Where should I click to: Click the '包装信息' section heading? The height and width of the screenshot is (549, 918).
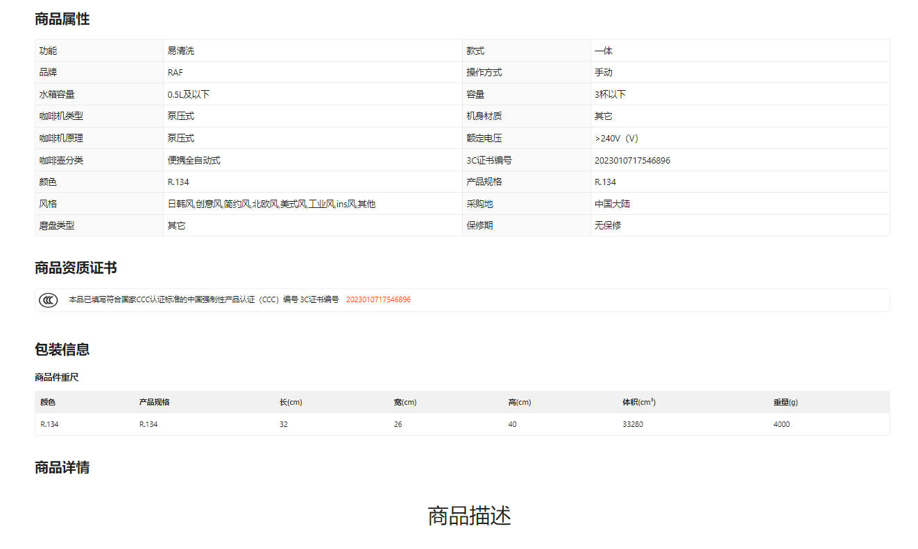point(62,349)
